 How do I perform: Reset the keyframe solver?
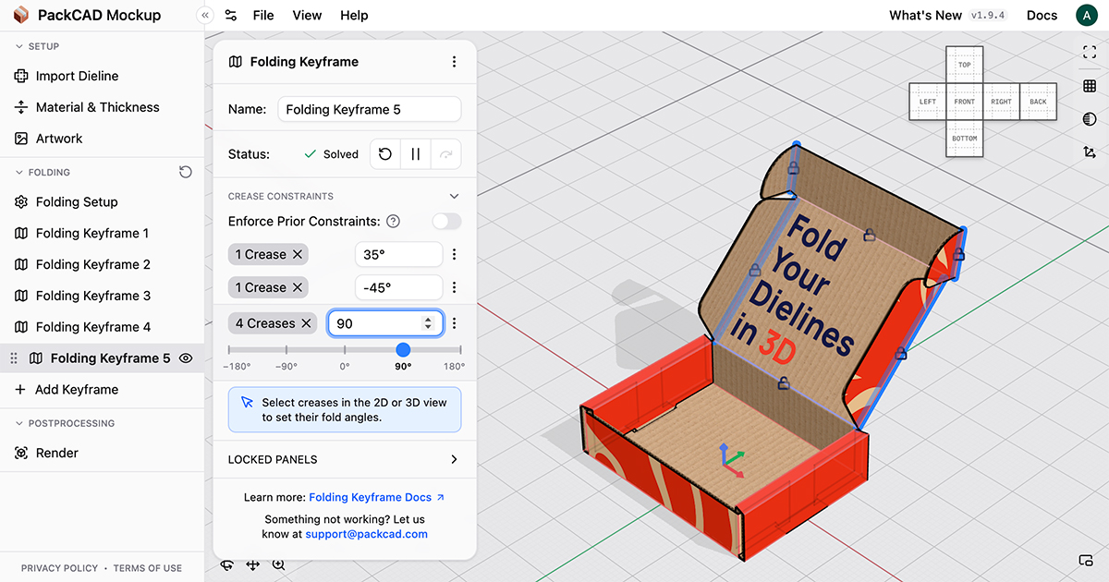click(385, 154)
